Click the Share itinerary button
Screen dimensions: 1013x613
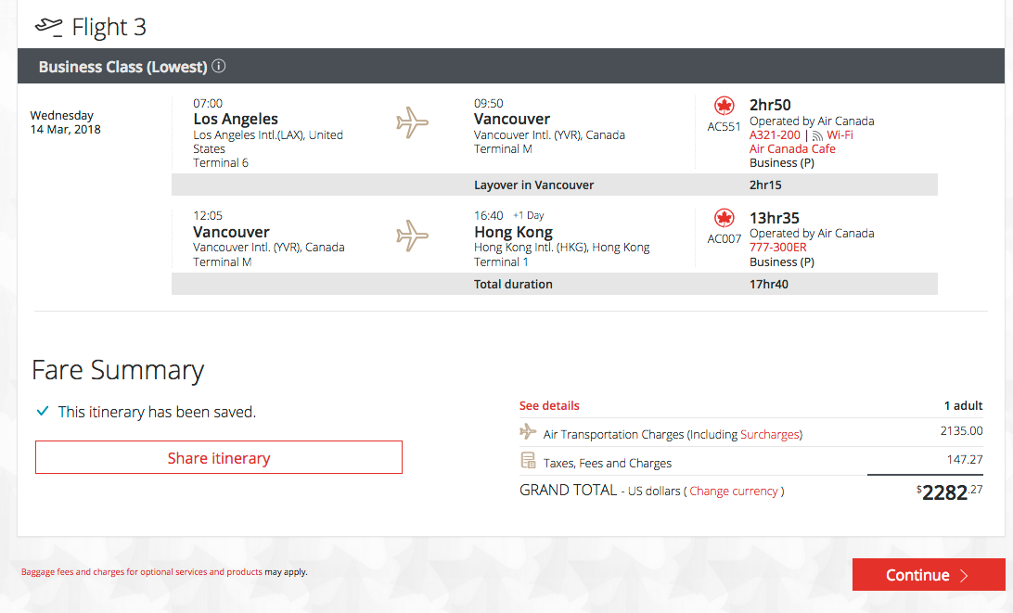coord(219,457)
